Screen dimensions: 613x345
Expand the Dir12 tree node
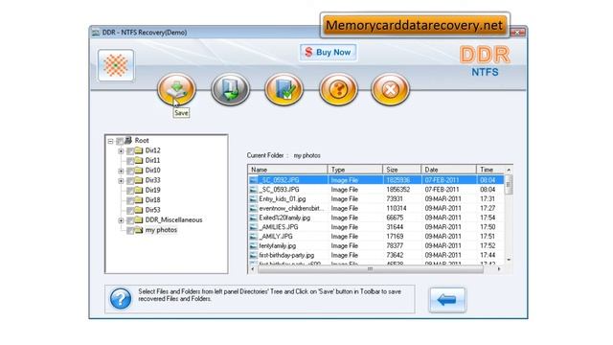click(121, 150)
